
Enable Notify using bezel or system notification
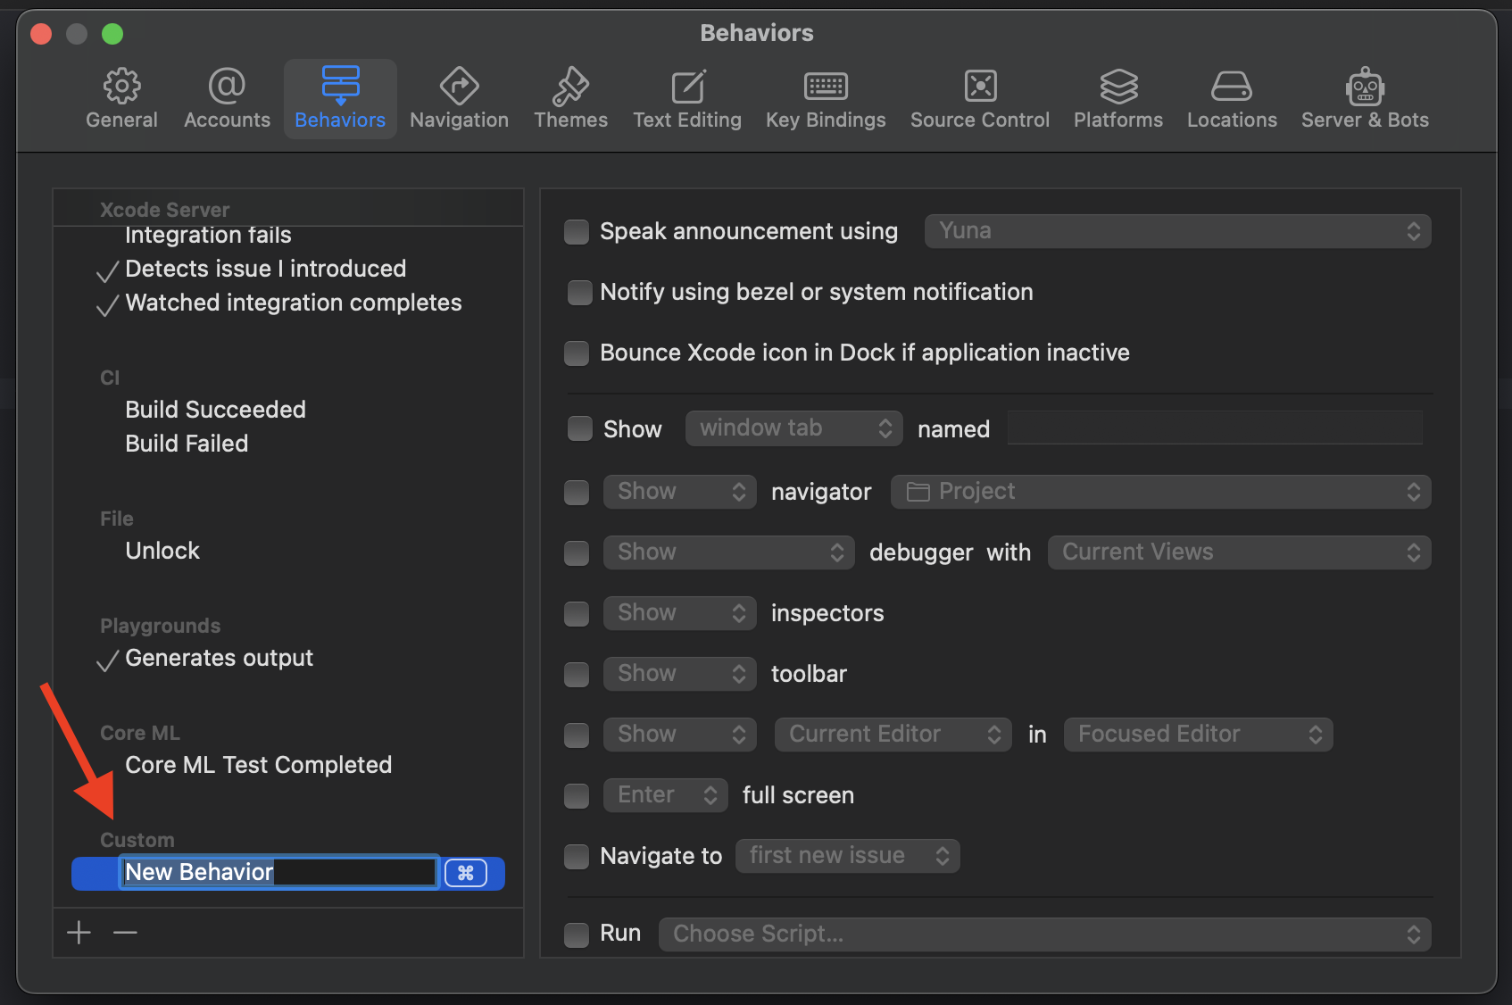click(580, 293)
